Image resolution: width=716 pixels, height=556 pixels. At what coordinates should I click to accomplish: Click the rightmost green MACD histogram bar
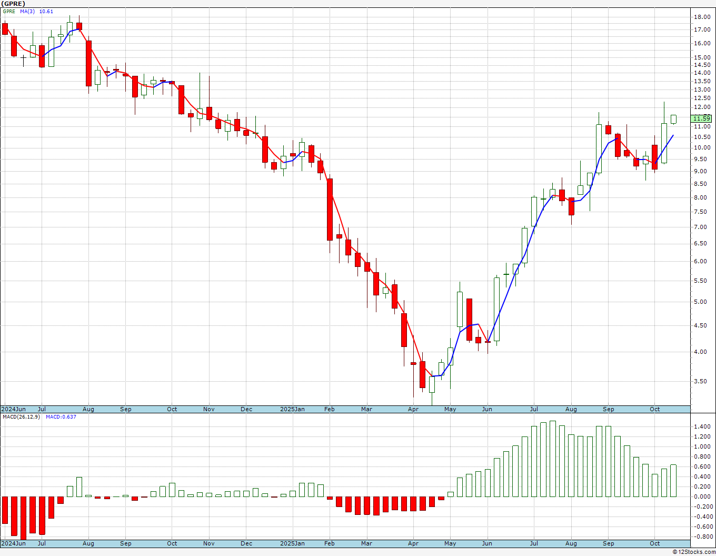point(673,481)
